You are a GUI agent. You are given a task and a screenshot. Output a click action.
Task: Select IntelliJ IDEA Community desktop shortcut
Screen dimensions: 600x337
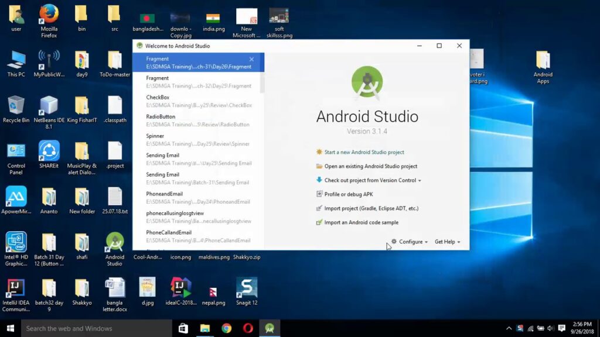pyautogui.click(x=16, y=295)
